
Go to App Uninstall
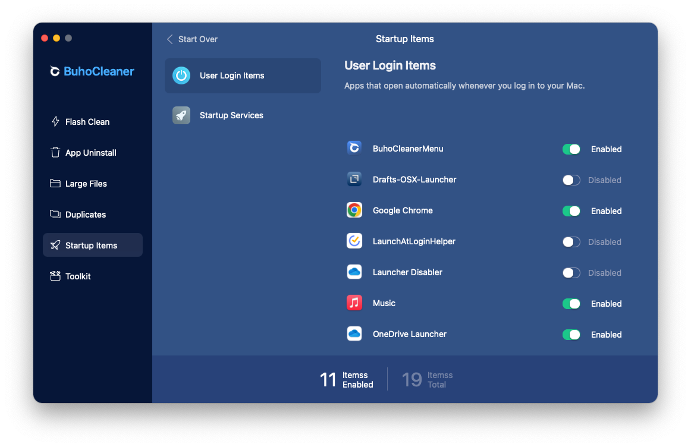93,152
